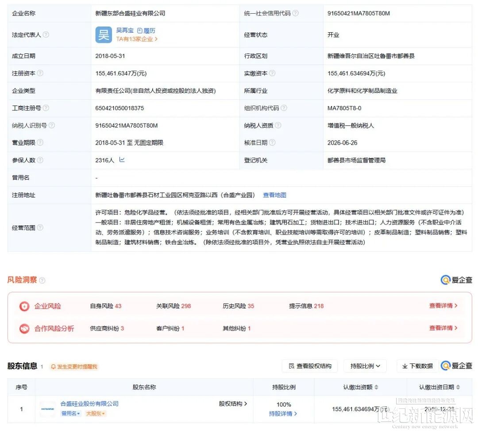Screen dimensions: 478x431
Task: Open 合盛硅业股份有限公司 shareholder link
Action: pyautogui.click(x=89, y=404)
